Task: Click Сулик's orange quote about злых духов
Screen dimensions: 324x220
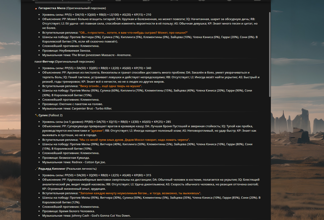Action: [x=134, y=140]
